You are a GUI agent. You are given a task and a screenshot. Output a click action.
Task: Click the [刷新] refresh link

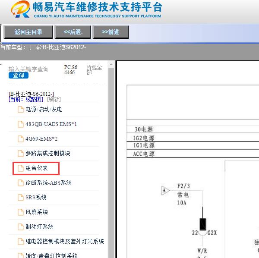[54, 99]
